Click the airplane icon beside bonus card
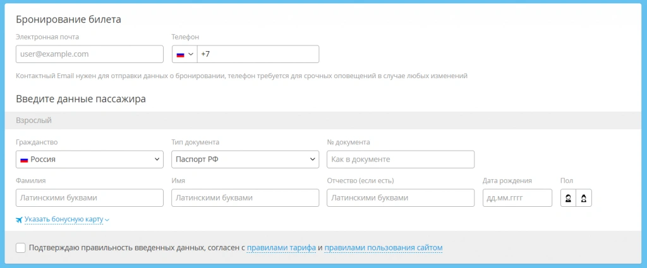This screenshot has width=647, height=268. (x=19, y=219)
